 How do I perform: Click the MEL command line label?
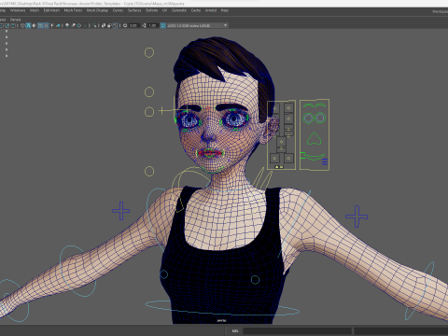235,330
